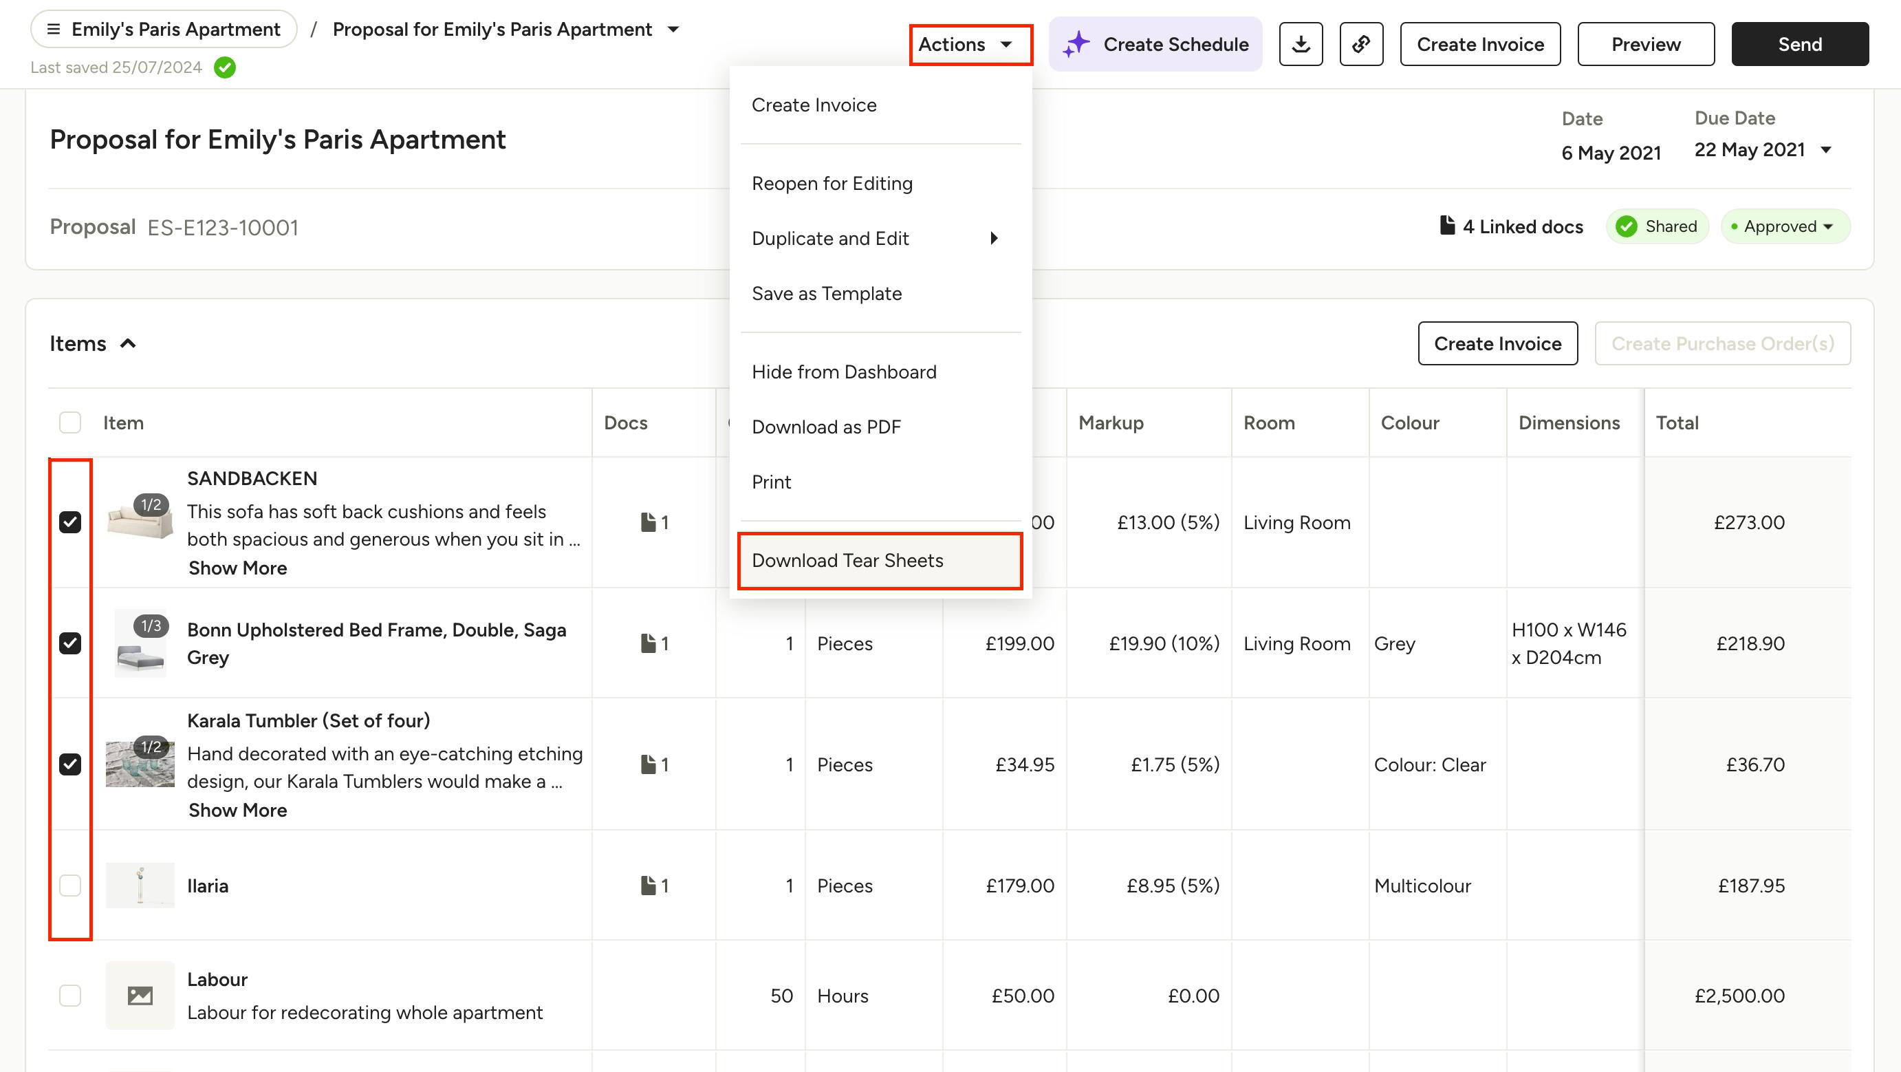Viewport: 1901px width, 1072px height.
Task: Check the Labour row checkbox
Action: (x=70, y=995)
